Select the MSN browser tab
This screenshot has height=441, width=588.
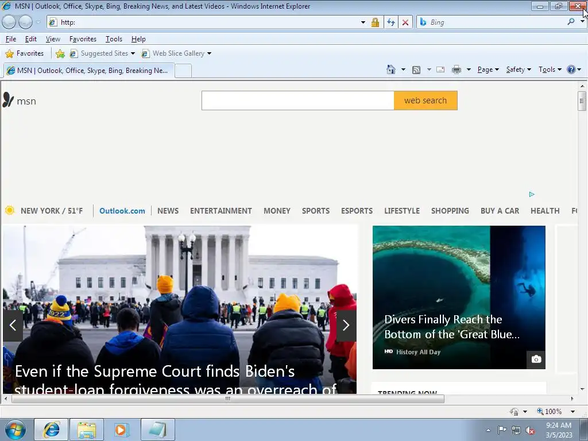(89, 71)
